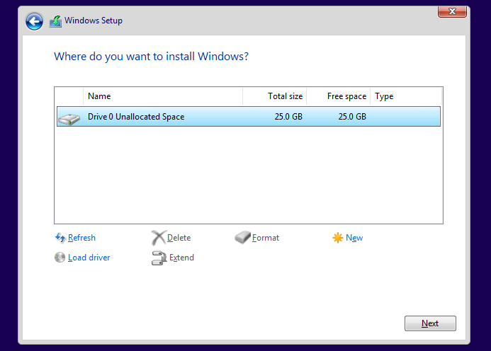Click the Delete X icon
This screenshot has width=491, height=351.
click(159, 238)
